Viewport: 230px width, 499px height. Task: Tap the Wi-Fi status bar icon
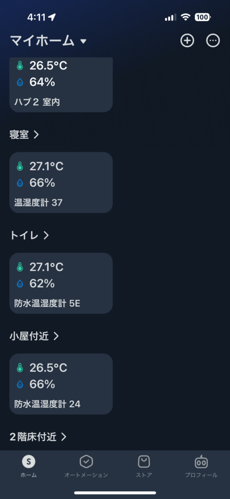click(x=185, y=17)
